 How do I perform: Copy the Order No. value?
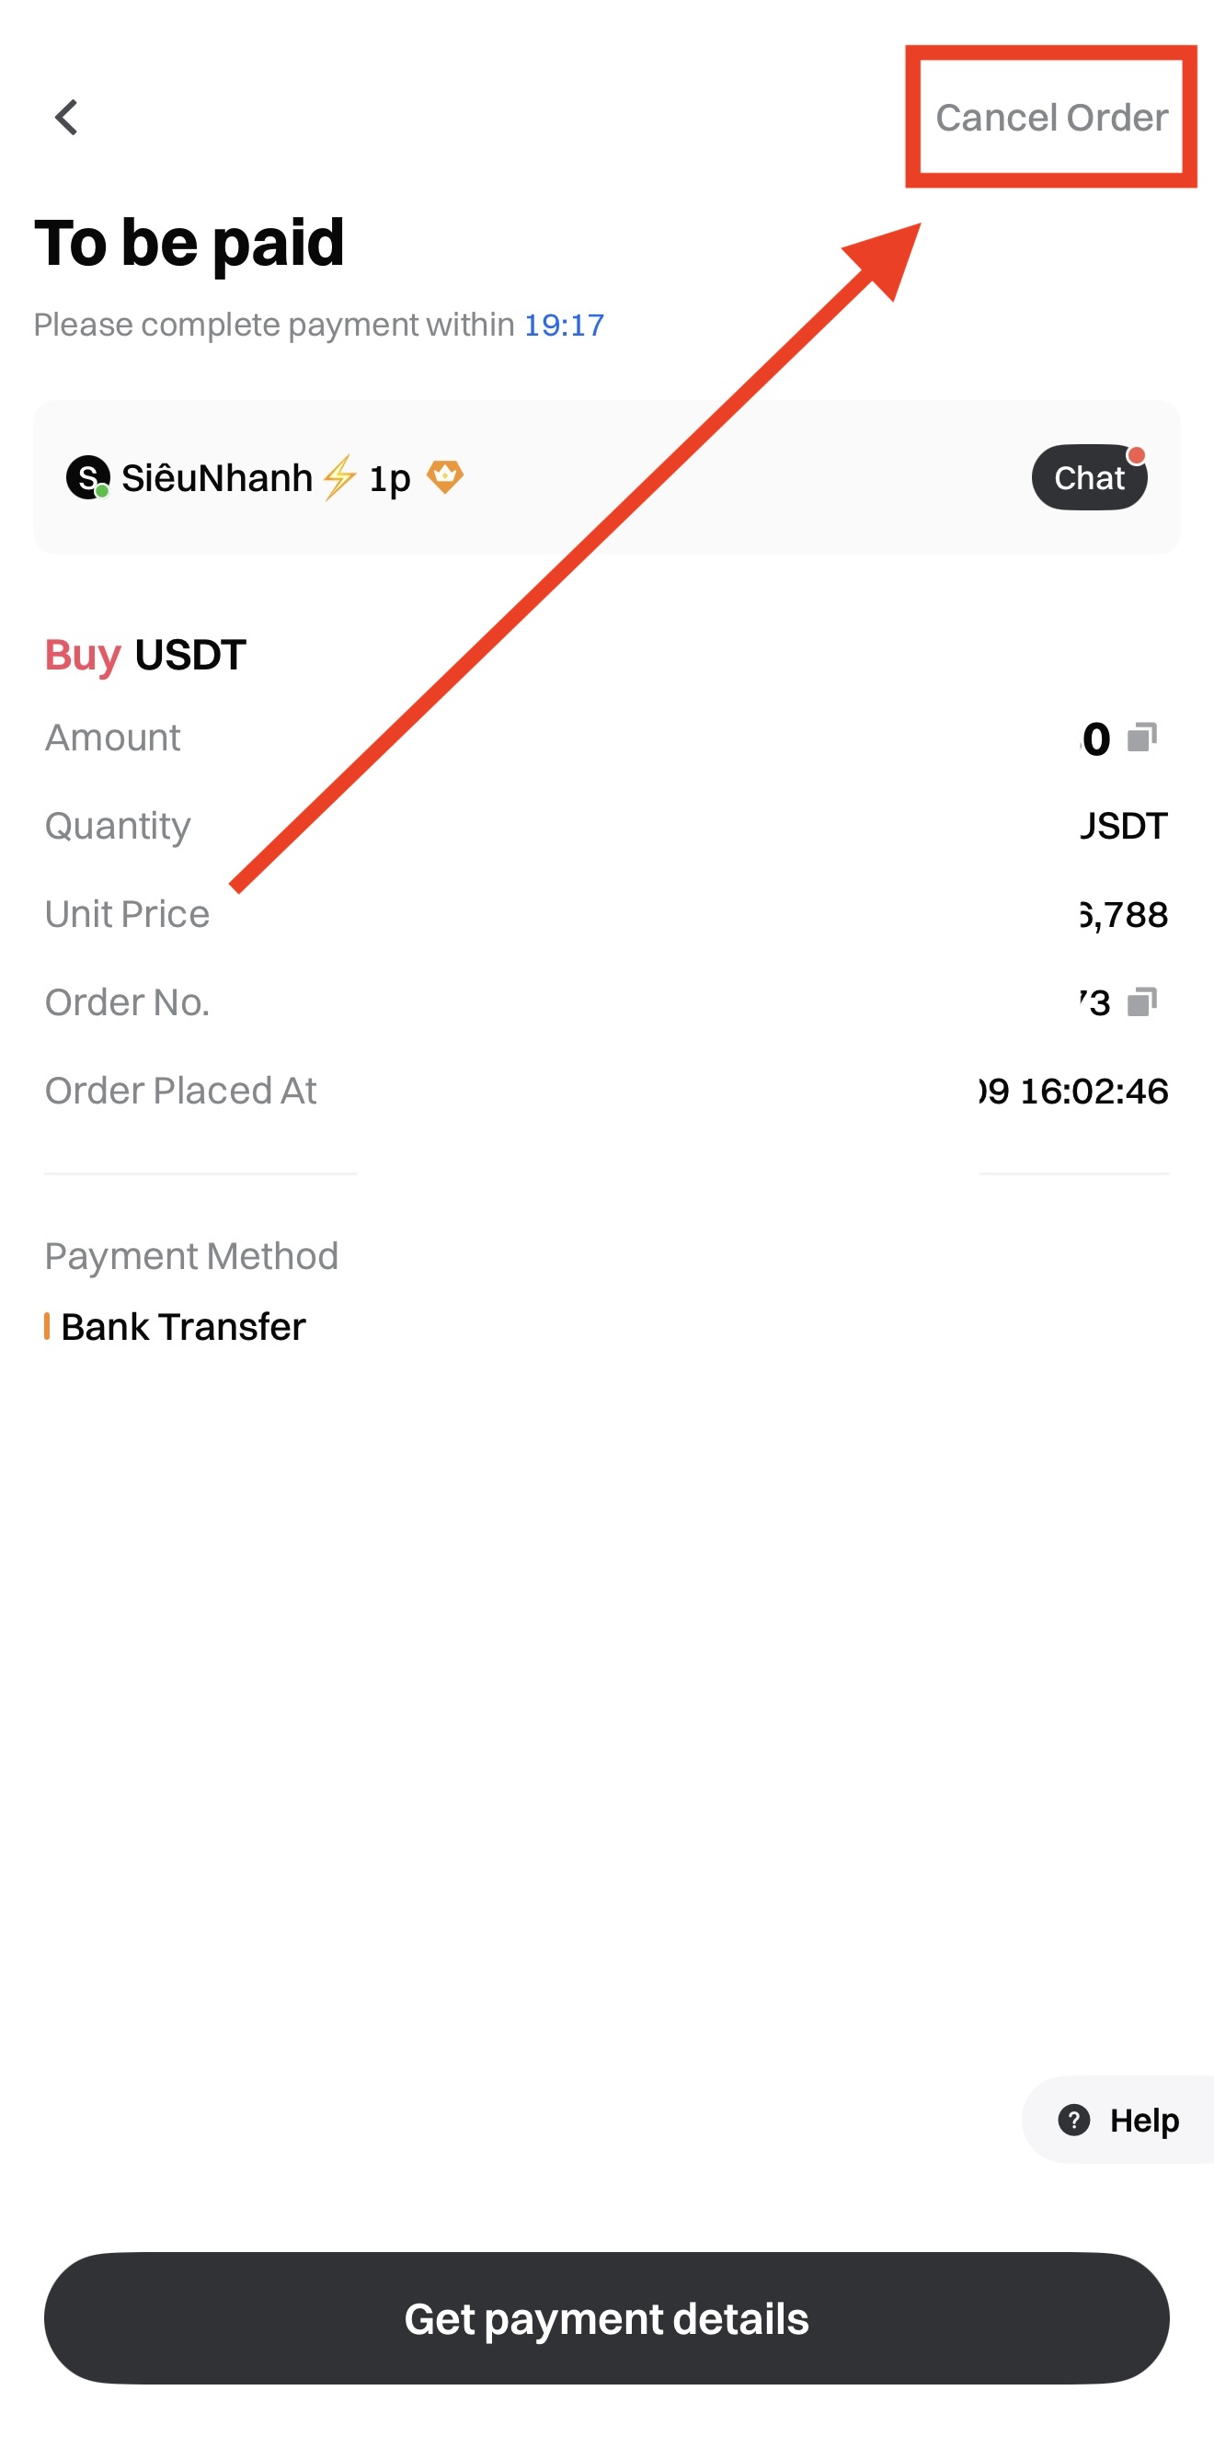[1141, 1002]
